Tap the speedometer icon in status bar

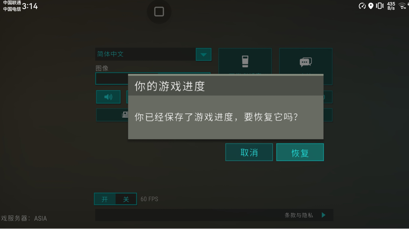362,6
